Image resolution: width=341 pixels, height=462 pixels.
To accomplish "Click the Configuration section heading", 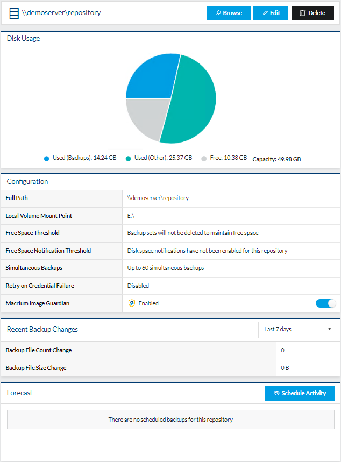I will 27,181.
